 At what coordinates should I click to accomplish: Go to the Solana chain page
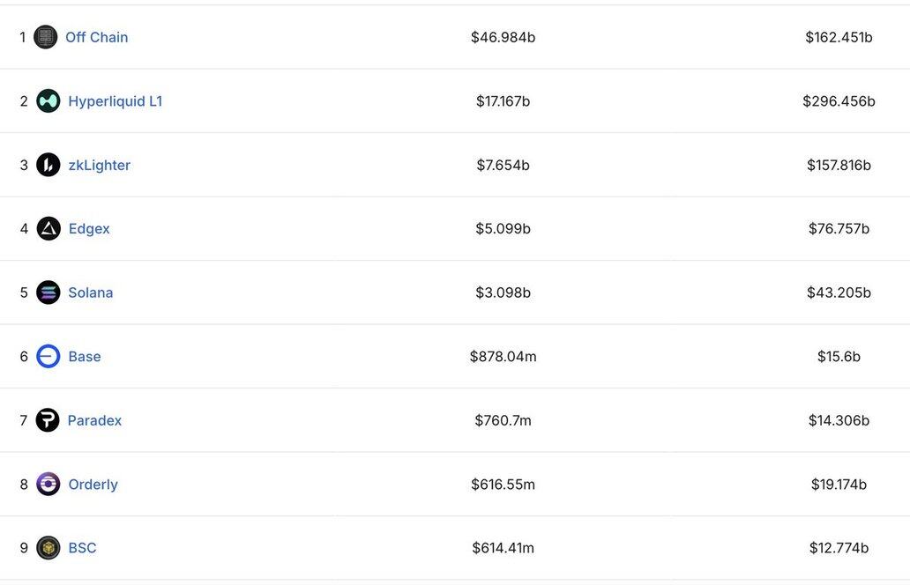coord(91,292)
